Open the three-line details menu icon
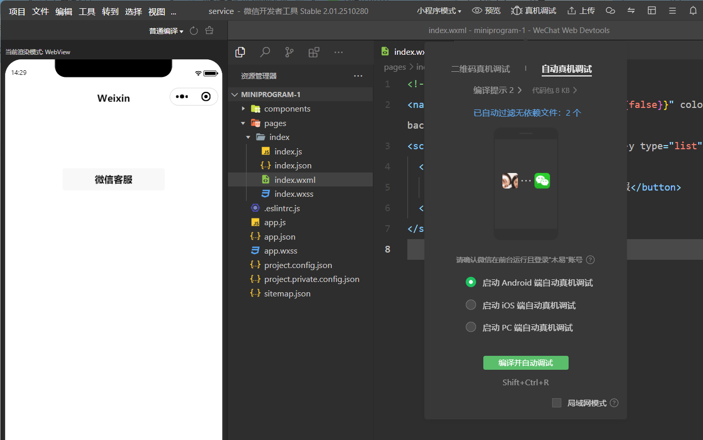 (673, 11)
